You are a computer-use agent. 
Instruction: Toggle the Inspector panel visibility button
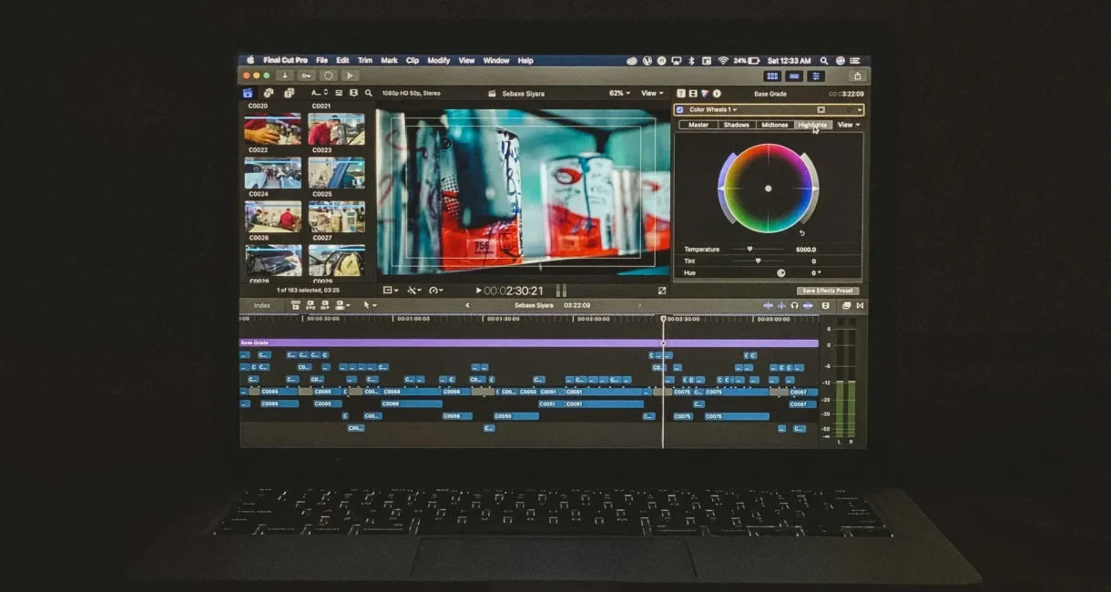(x=816, y=76)
